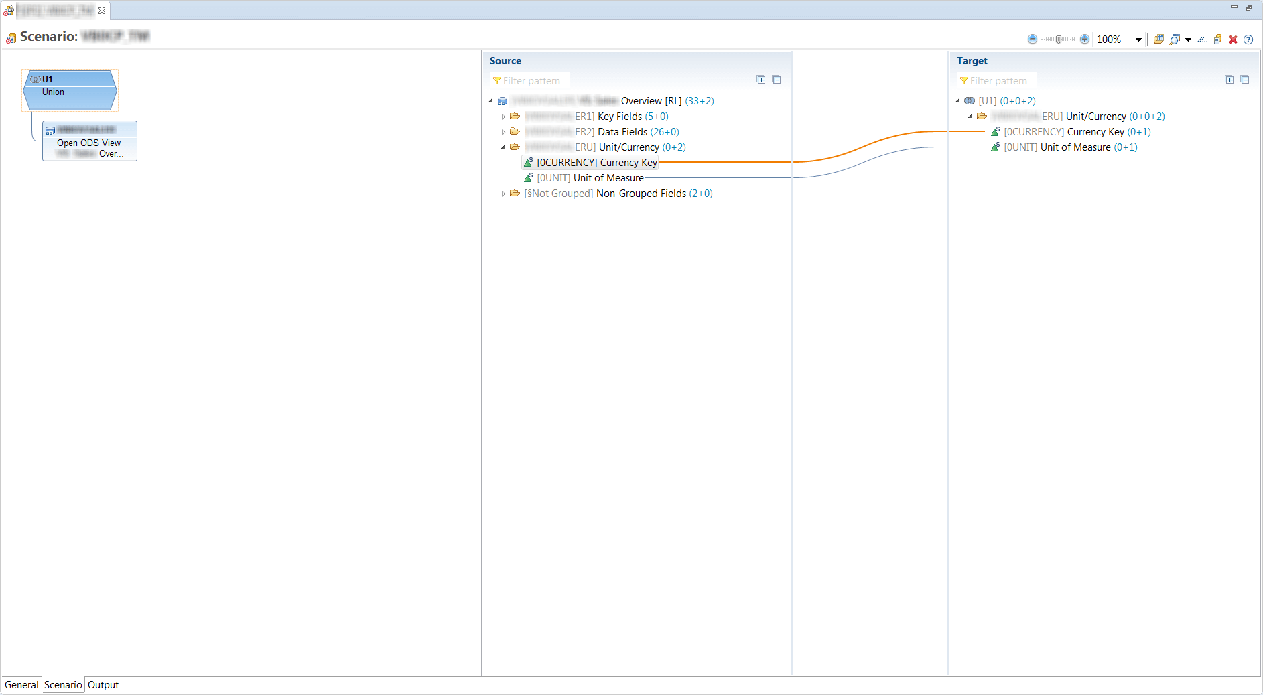Viewport: 1263px width, 695px height.
Task: Open the zoom level percentage dropdown
Action: click(x=1138, y=39)
